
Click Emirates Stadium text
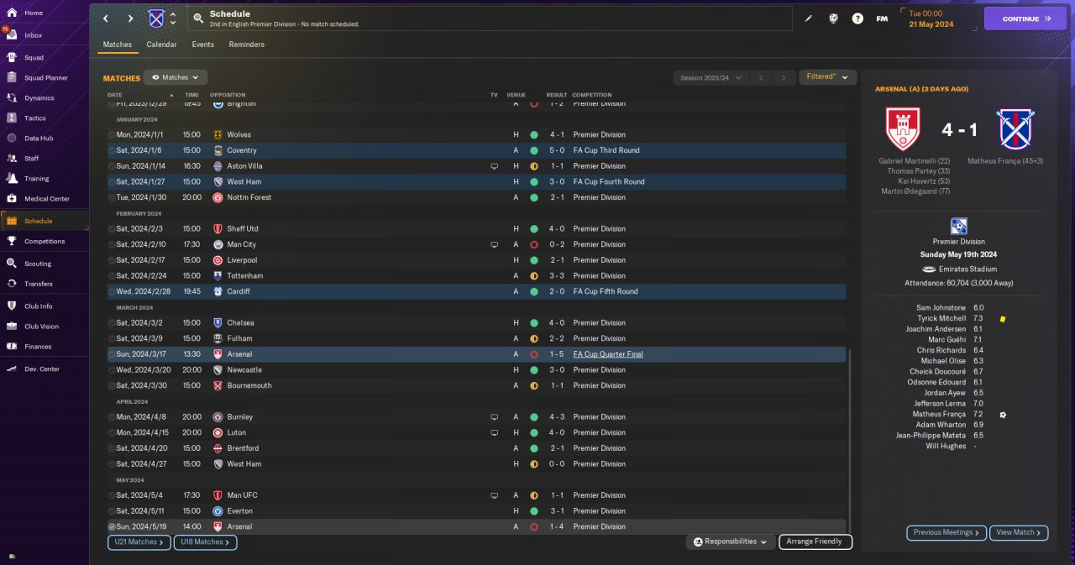(968, 269)
